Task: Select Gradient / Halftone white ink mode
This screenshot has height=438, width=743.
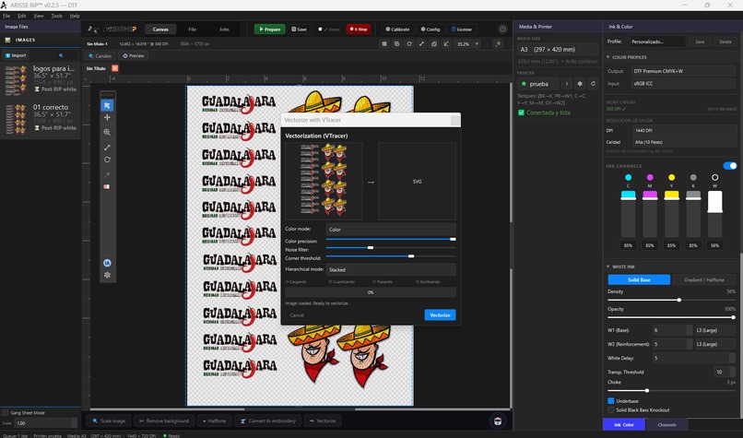Action: tap(703, 279)
